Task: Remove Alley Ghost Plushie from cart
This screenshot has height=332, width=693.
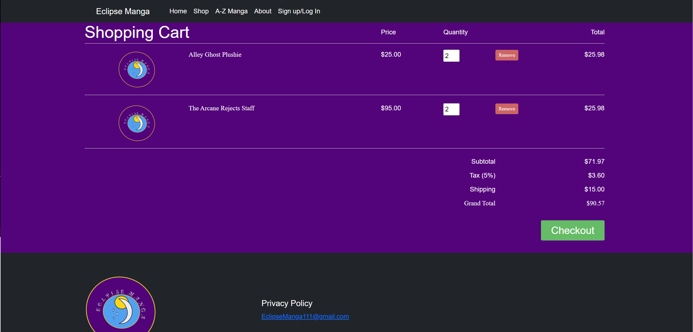Action: click(x=507, y=55)
